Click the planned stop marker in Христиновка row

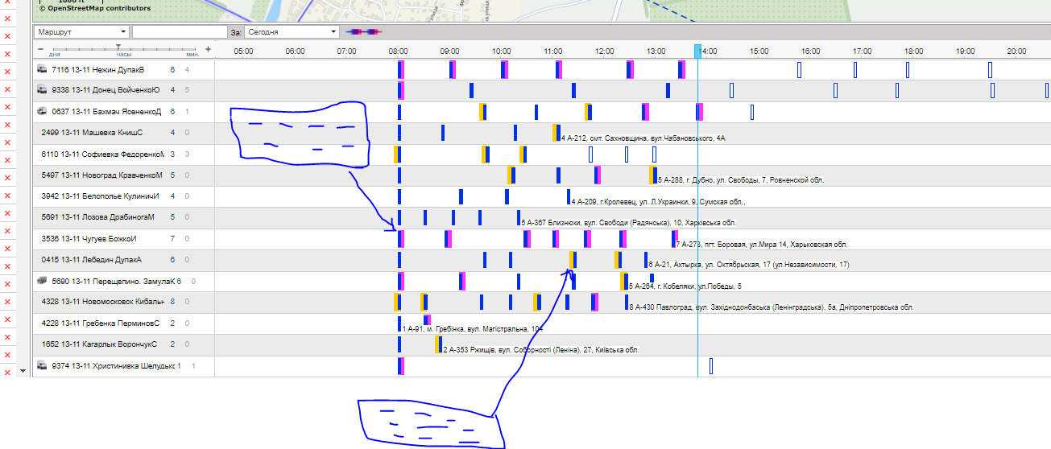pyautogui.click(x=711, y=366)
